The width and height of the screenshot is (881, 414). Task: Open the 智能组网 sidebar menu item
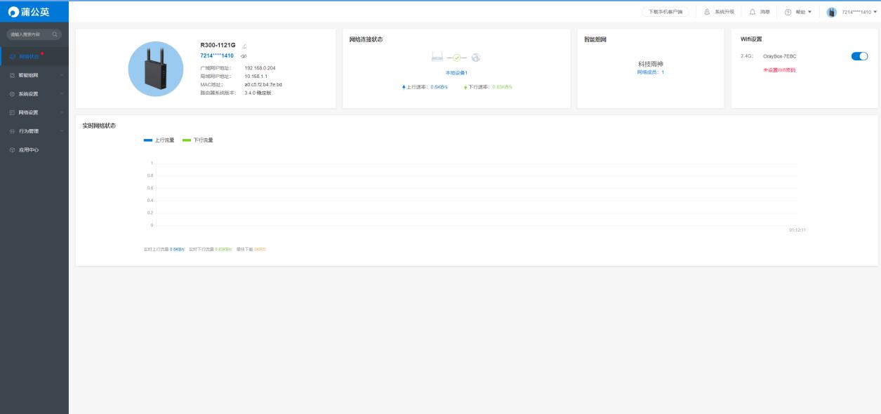tap(34, 75)
